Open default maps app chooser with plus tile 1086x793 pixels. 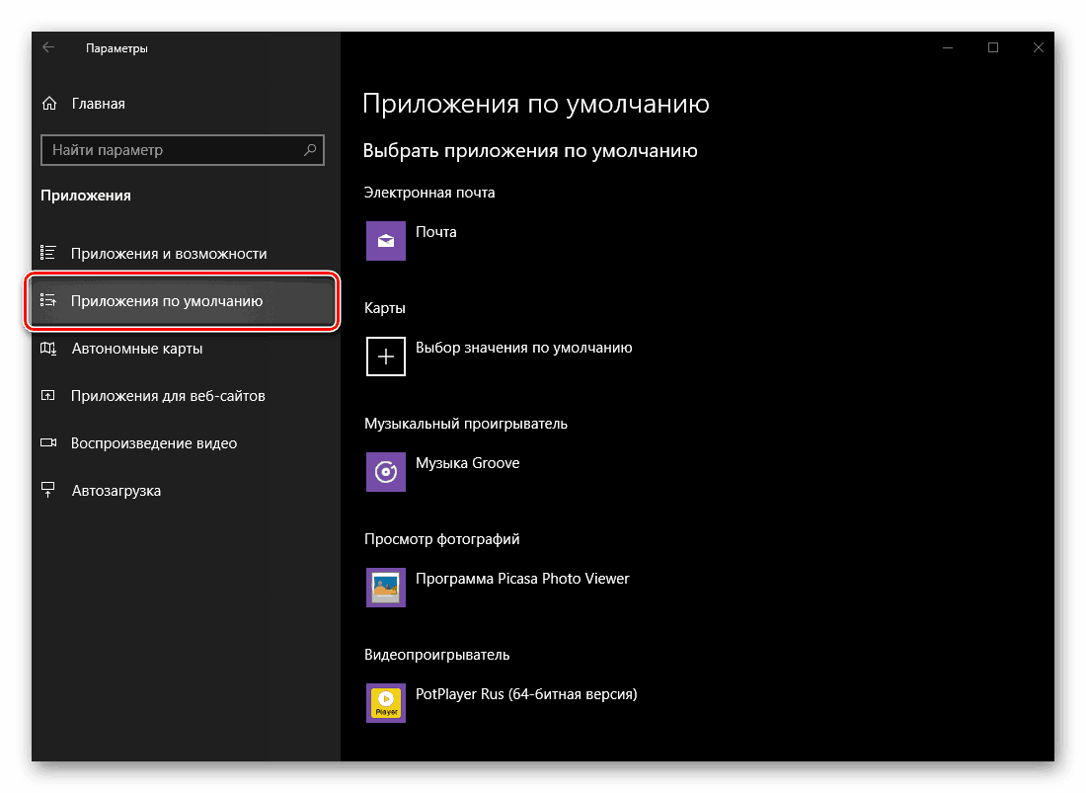(385, 357)
